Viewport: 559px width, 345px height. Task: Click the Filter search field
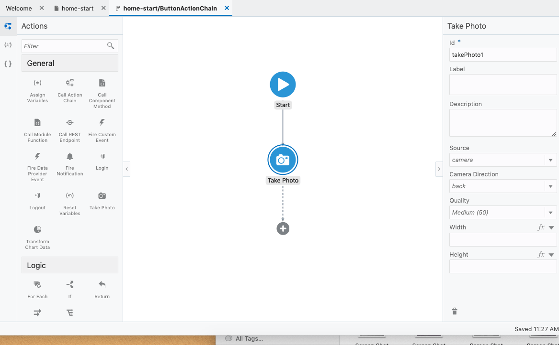(64, 46)
